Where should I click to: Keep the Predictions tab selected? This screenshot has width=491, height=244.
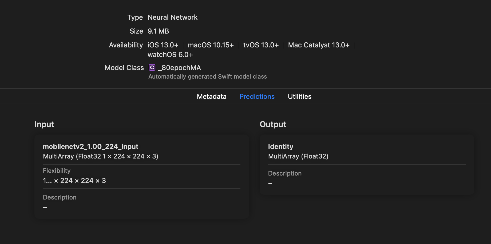coord(257,96)
